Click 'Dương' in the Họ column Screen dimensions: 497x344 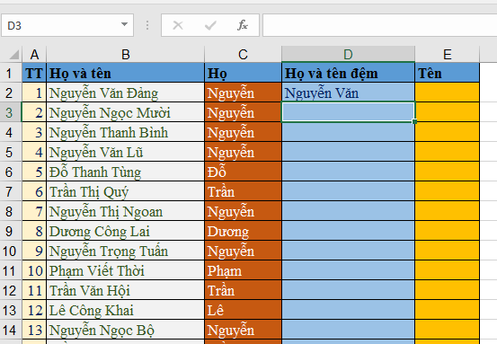[x=244, y=231]
